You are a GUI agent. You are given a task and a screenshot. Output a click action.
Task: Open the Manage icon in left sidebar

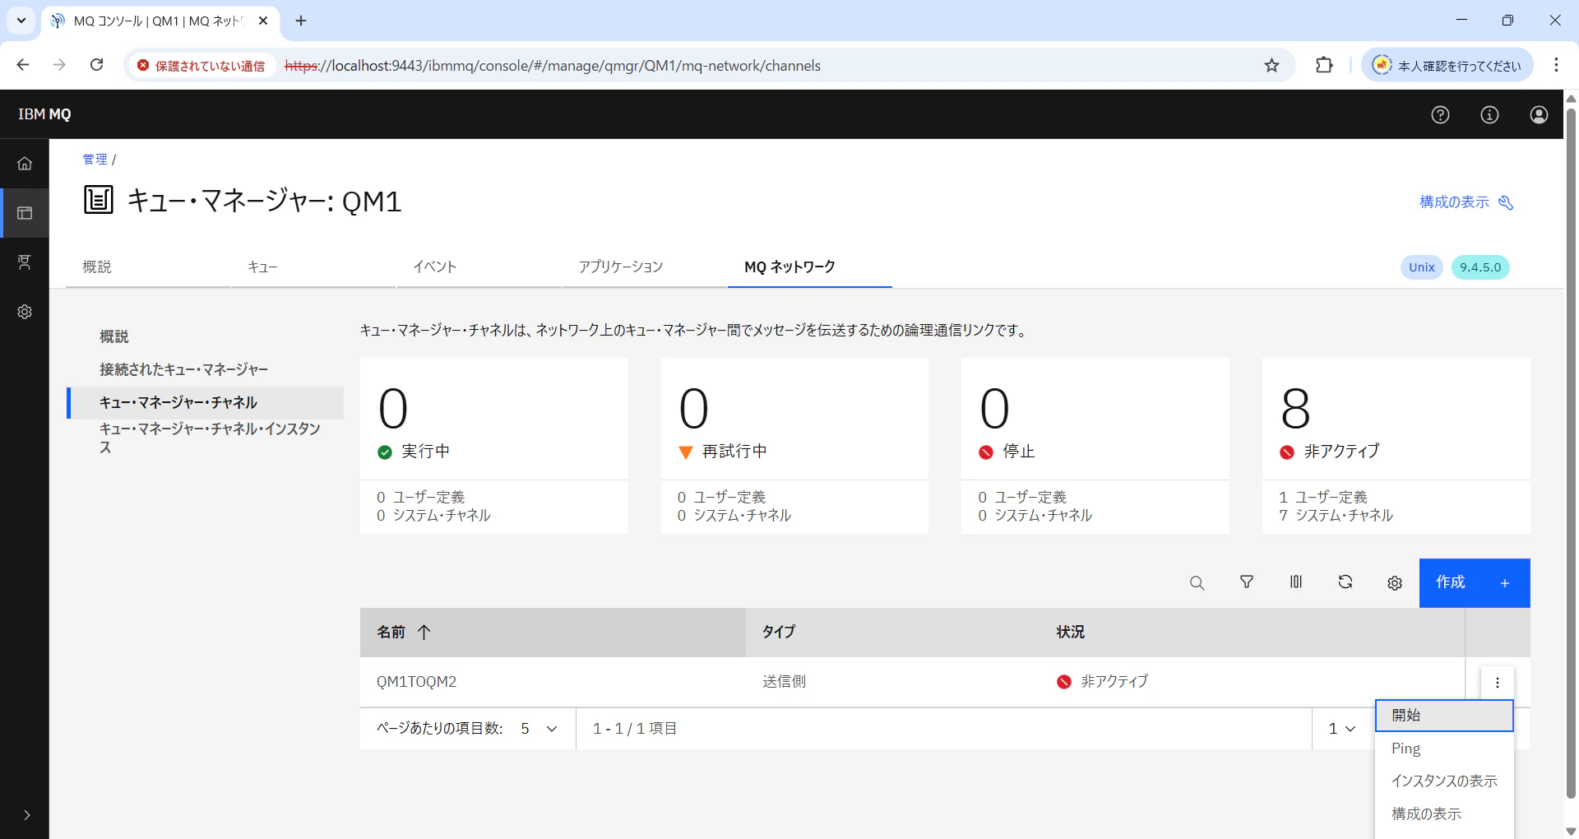click(x=25, y=213)
